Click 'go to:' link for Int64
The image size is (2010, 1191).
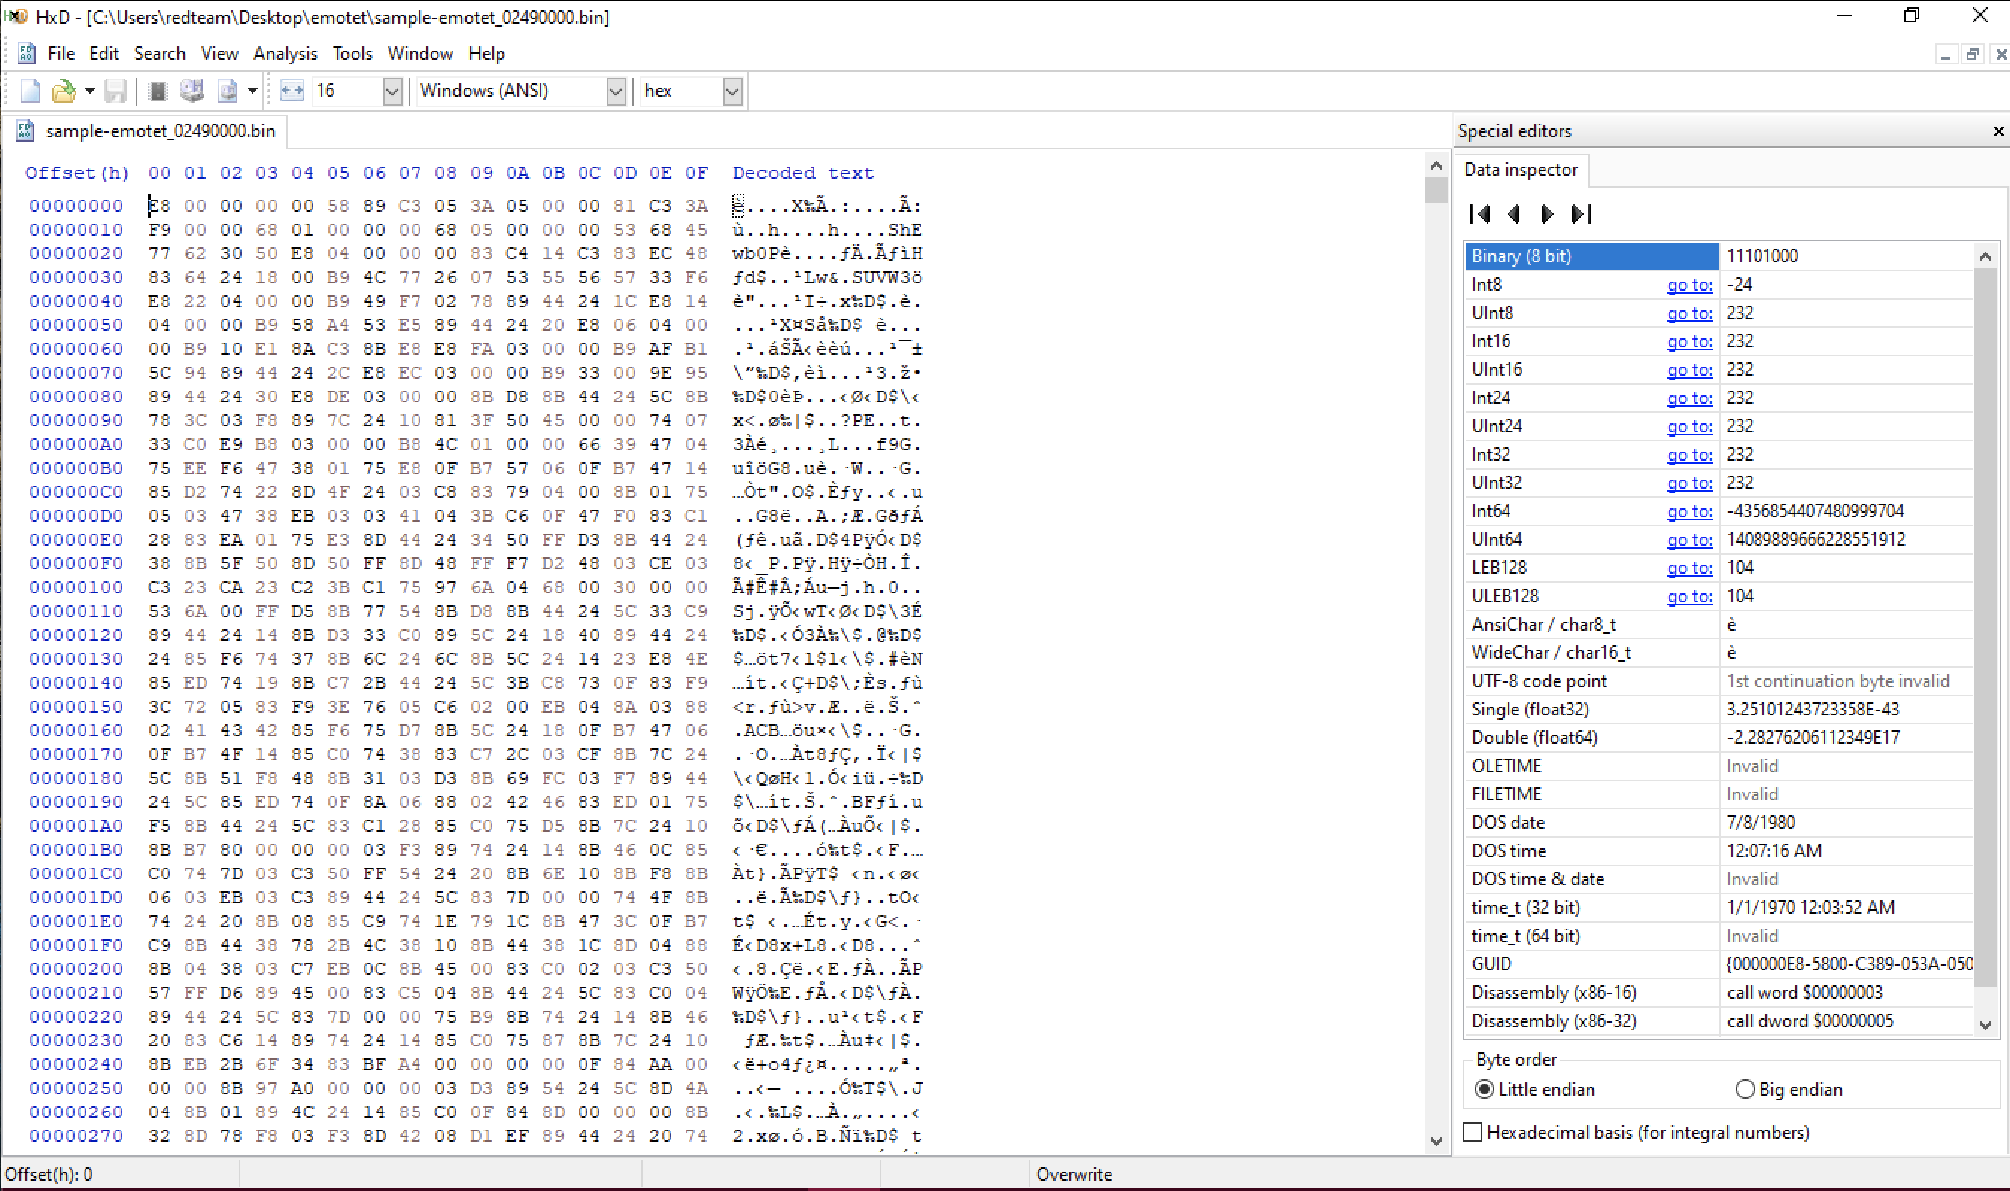[1689, 511]
